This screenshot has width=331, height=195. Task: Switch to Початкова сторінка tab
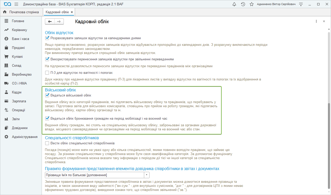(x=24, y=12)
